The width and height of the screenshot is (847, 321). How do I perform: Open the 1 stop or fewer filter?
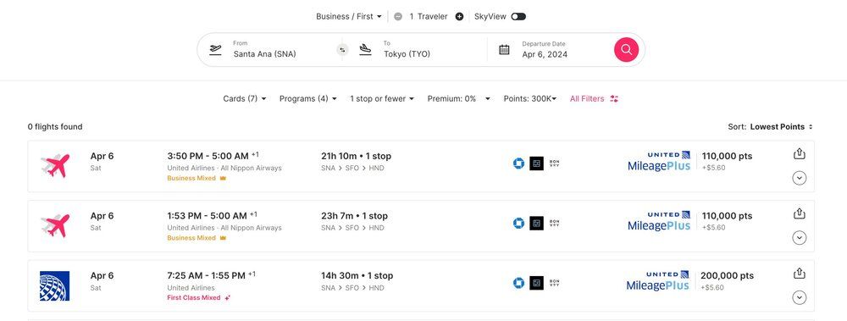[x=382, y=98]
